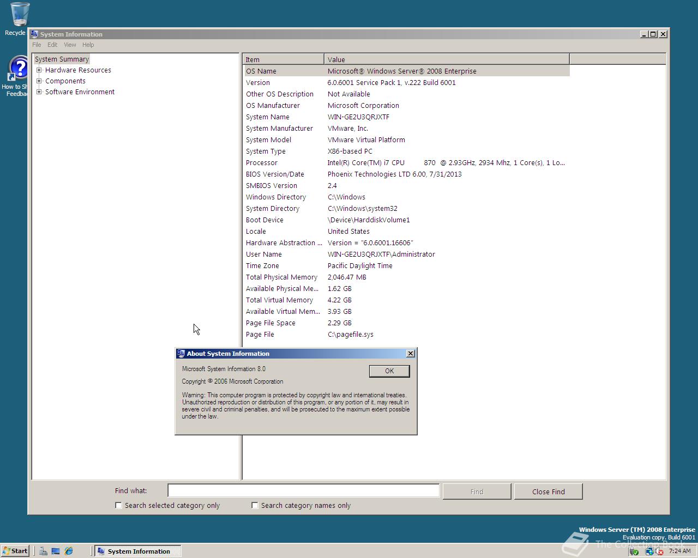Image resolution: width=698 pixels, height=558 pixels.
Task: Select the Page File row
Action: pos(406,334)
